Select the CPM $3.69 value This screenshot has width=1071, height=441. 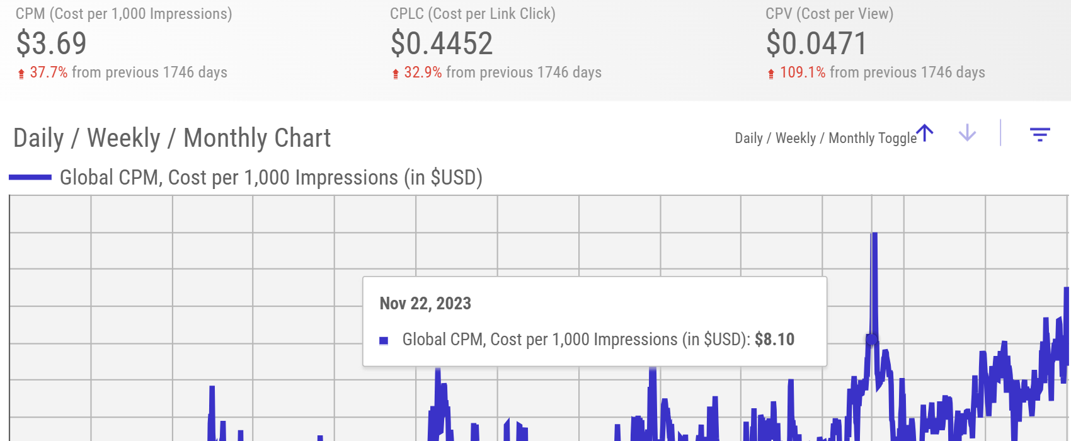pyautogui.click(x=52, y=43)
